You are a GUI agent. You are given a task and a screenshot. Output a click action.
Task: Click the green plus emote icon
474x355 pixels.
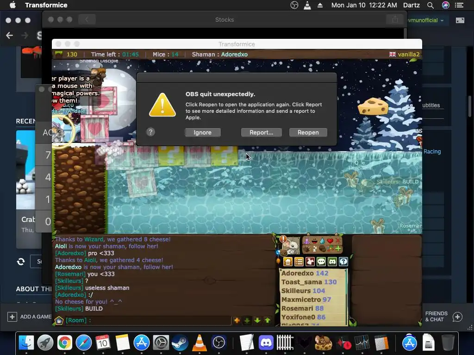point(338,249)
